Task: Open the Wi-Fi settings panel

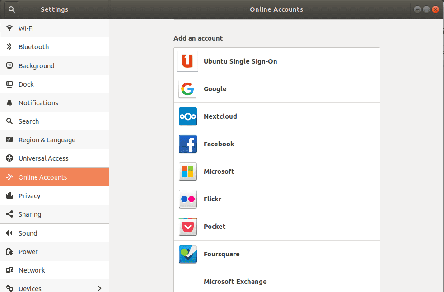Action: pyautogui.click(x=26, y=28)
